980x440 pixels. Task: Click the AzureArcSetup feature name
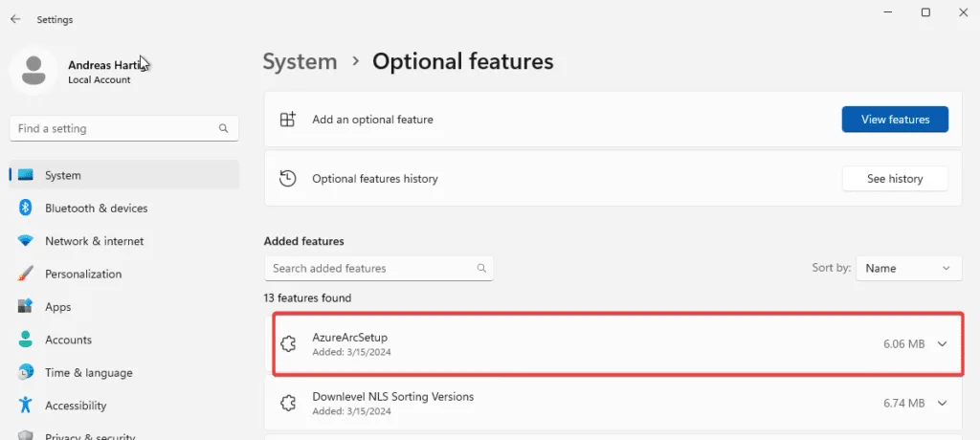point(350,338)
